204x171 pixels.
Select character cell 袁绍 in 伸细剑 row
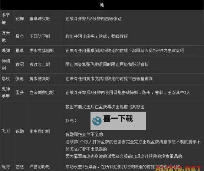[x=20, y=65]
